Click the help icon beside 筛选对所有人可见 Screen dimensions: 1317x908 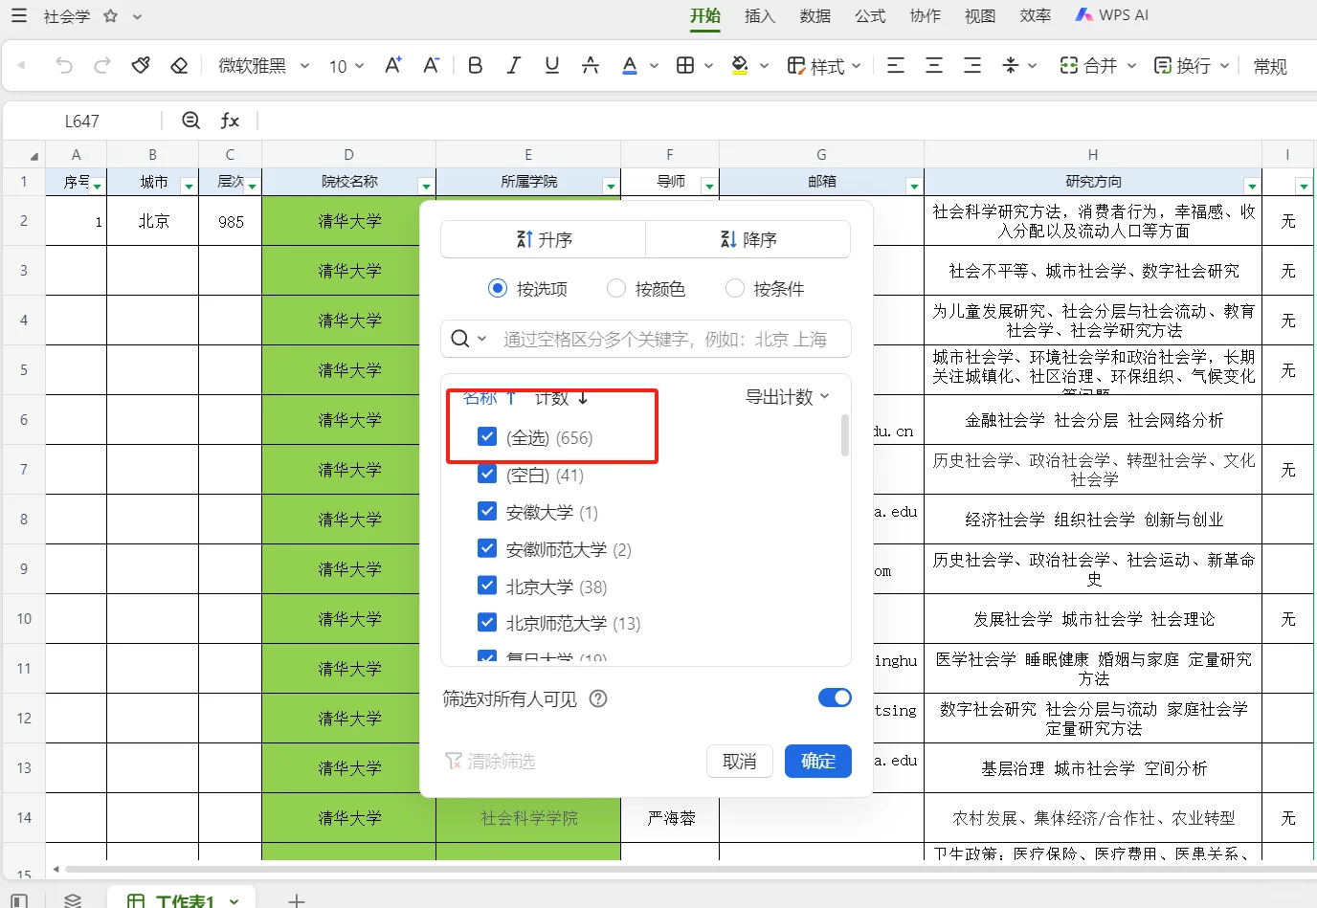pyautogui.click(x=598, y=698)
